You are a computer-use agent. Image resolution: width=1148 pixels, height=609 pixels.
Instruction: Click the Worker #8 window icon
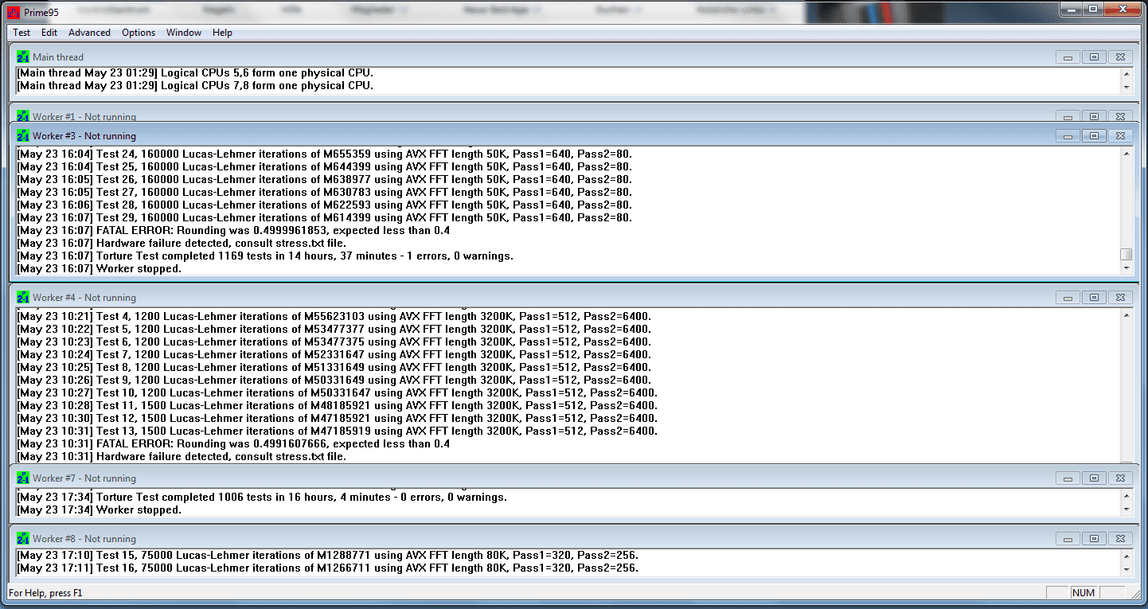point(23,539)
